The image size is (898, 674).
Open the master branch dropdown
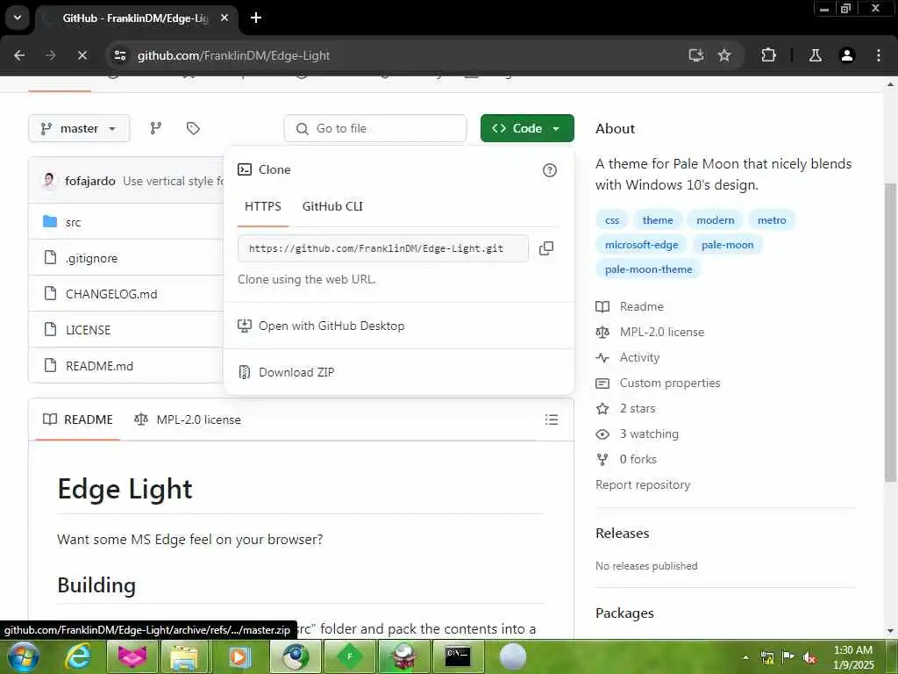(x=79, y=128)
